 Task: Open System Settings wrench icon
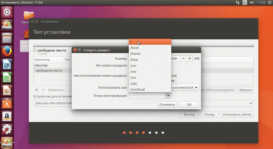[7, 129]
